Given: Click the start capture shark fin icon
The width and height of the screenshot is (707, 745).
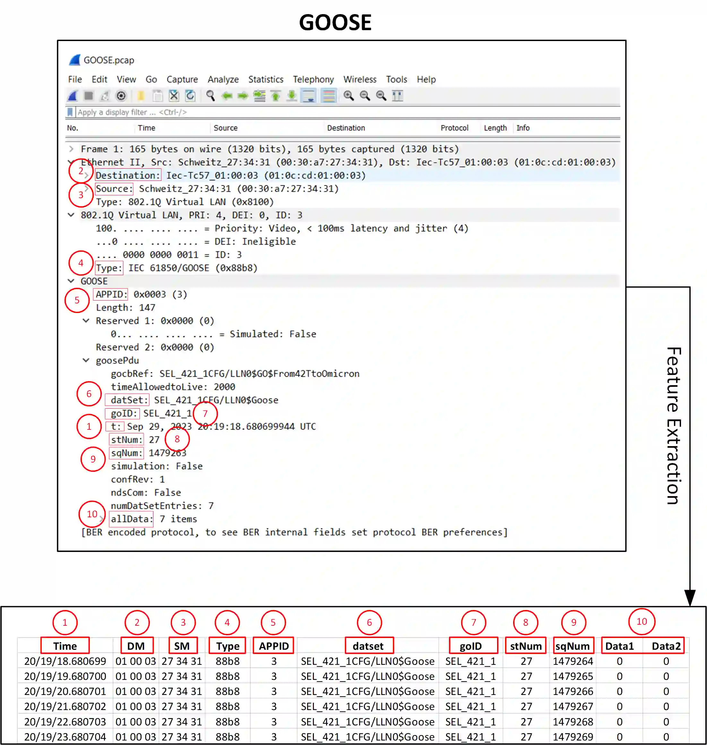Looking at the screenshot, I should pos(73,96).
